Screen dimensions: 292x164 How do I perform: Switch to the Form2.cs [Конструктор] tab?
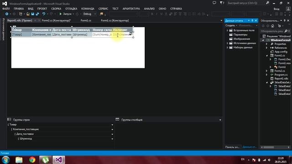56,20
